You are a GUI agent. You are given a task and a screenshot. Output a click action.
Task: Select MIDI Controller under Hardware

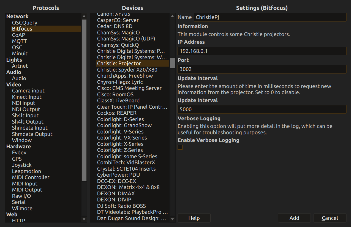pyautogui.click(x=31, y=177)
